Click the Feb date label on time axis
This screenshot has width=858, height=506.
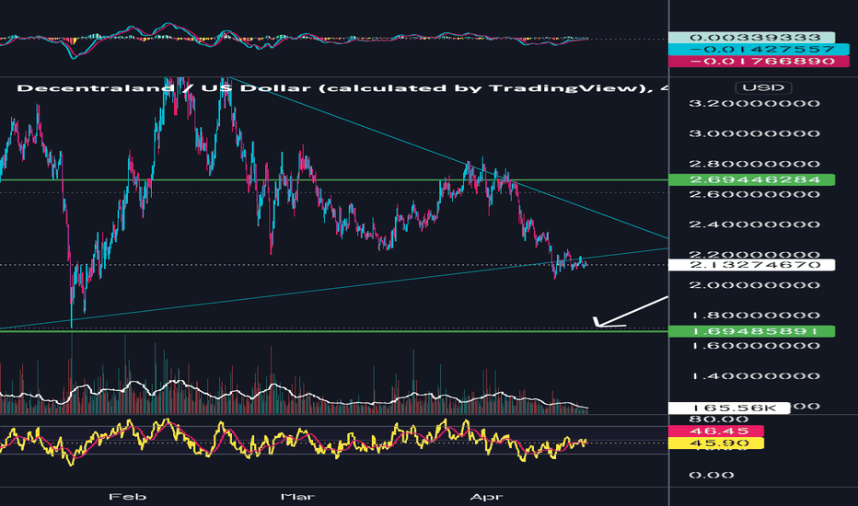[x=127, y=497]
